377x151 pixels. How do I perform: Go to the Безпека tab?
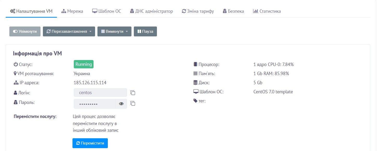[233, 11]
